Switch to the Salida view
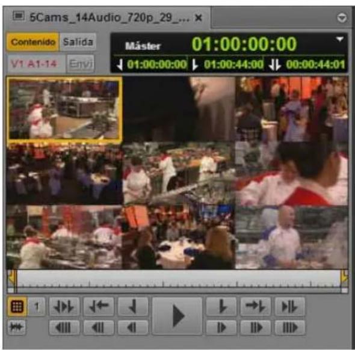 click(78, 42)
